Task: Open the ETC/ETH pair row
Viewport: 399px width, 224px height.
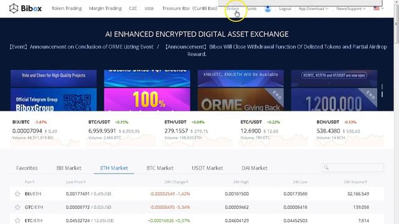Action: (197, 220)
